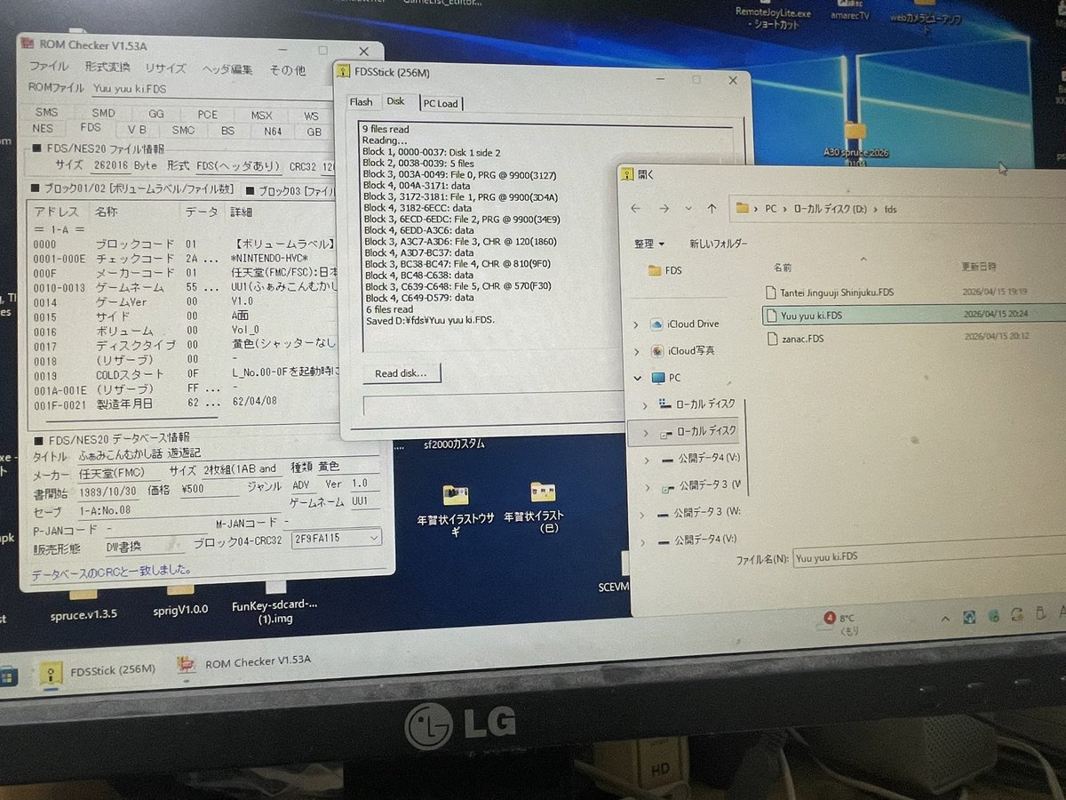The height and width of the screenshot is (800, 1066).
Task: Click the Read disk... button
Action: 401,373
